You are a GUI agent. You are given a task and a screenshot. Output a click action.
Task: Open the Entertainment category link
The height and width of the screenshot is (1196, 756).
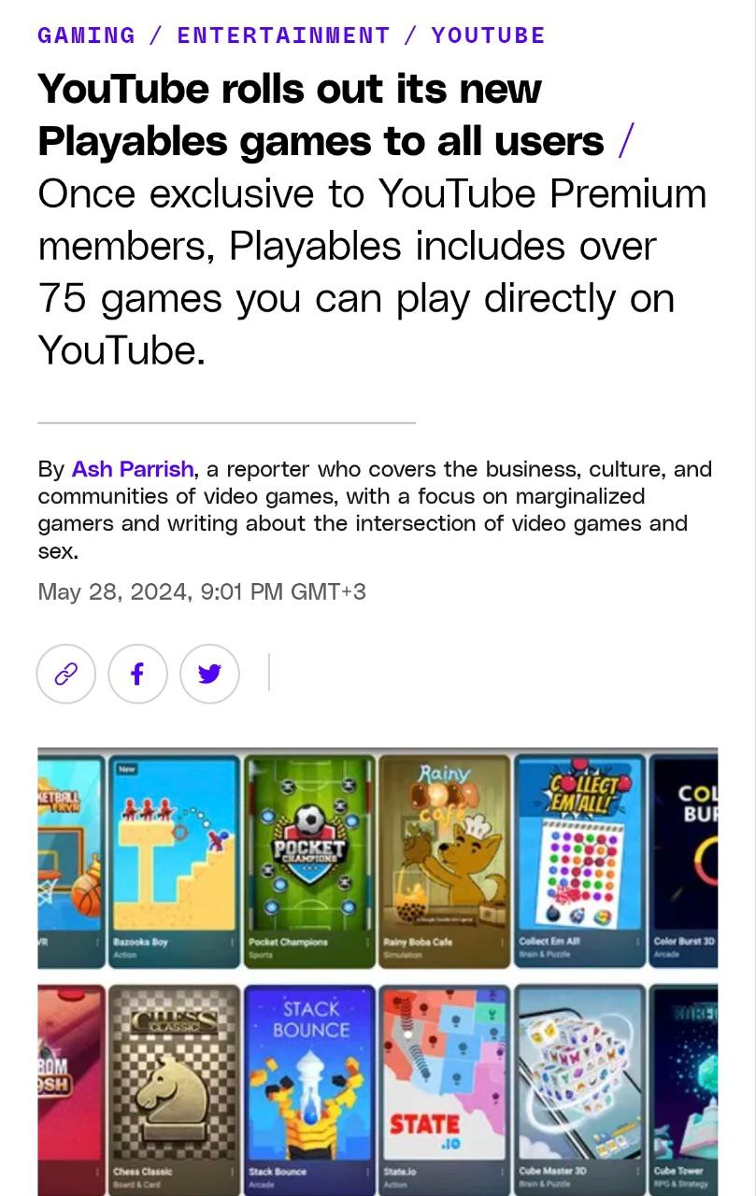click(x=283, y=36)
